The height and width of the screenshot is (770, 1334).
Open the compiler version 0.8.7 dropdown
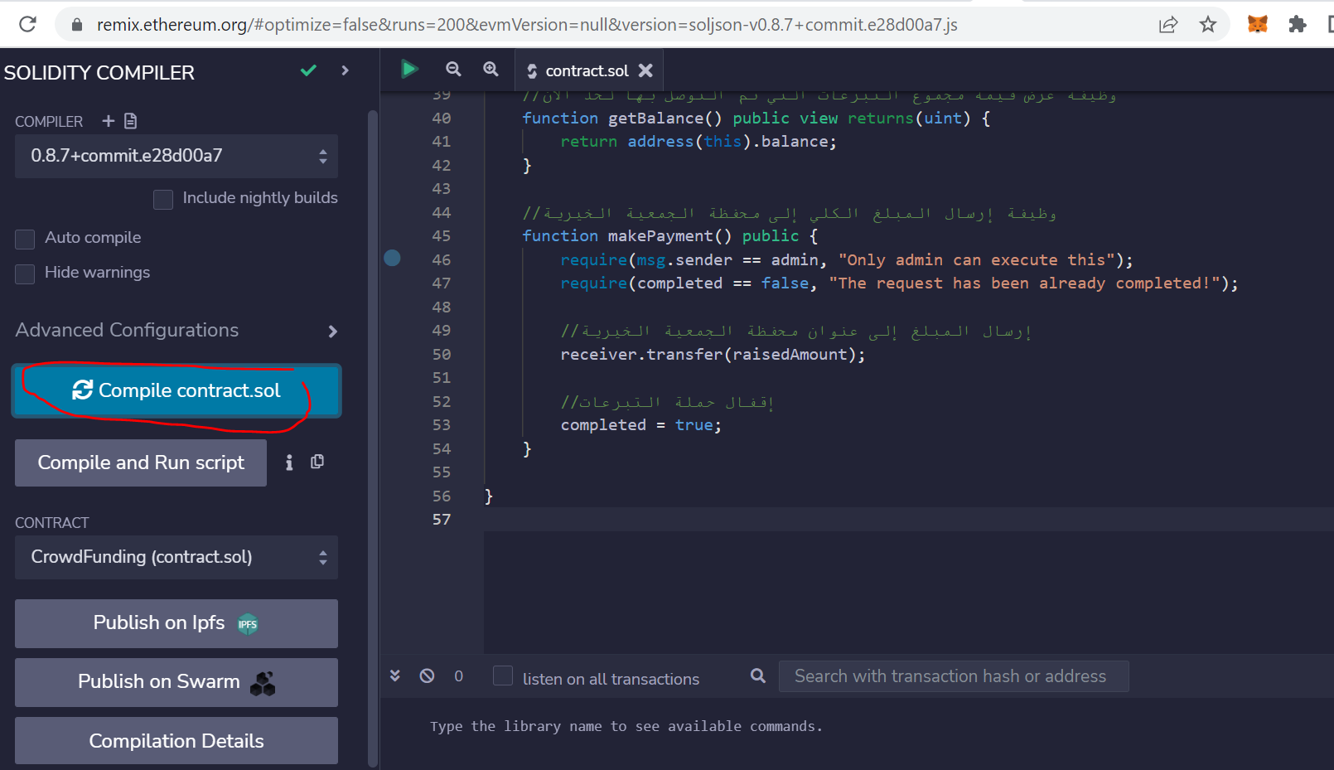coord(176,156)
